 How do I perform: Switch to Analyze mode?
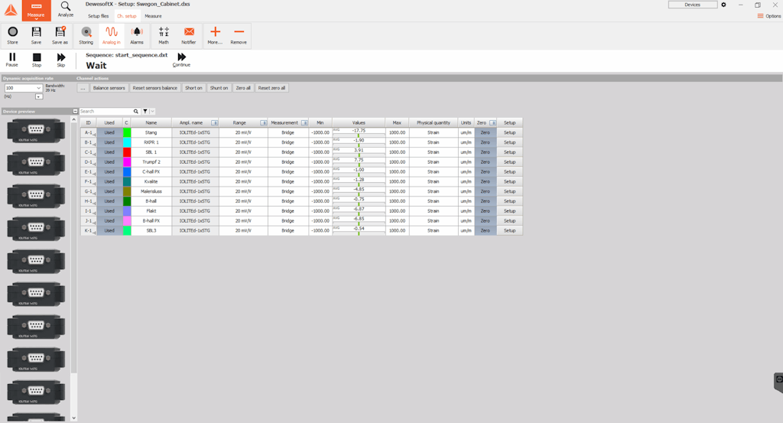tap(66, 9)
